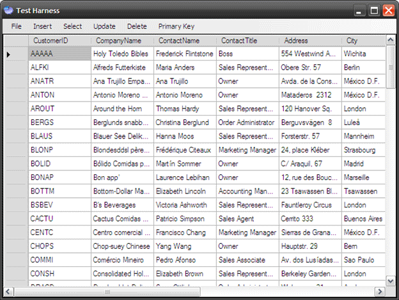Click the Wichita city cell
The image size is (399, 300).
363,54
